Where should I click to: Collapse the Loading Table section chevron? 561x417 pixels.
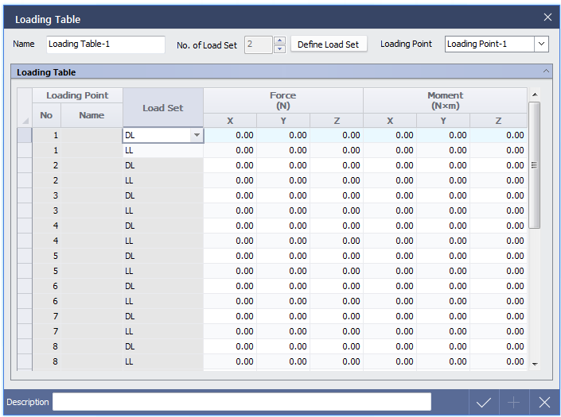[546, 71]
